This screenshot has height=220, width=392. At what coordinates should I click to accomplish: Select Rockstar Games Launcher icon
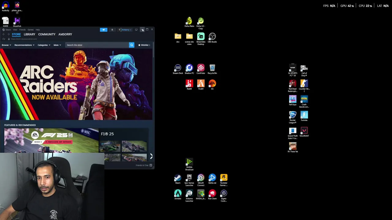[x=224, y=180]
